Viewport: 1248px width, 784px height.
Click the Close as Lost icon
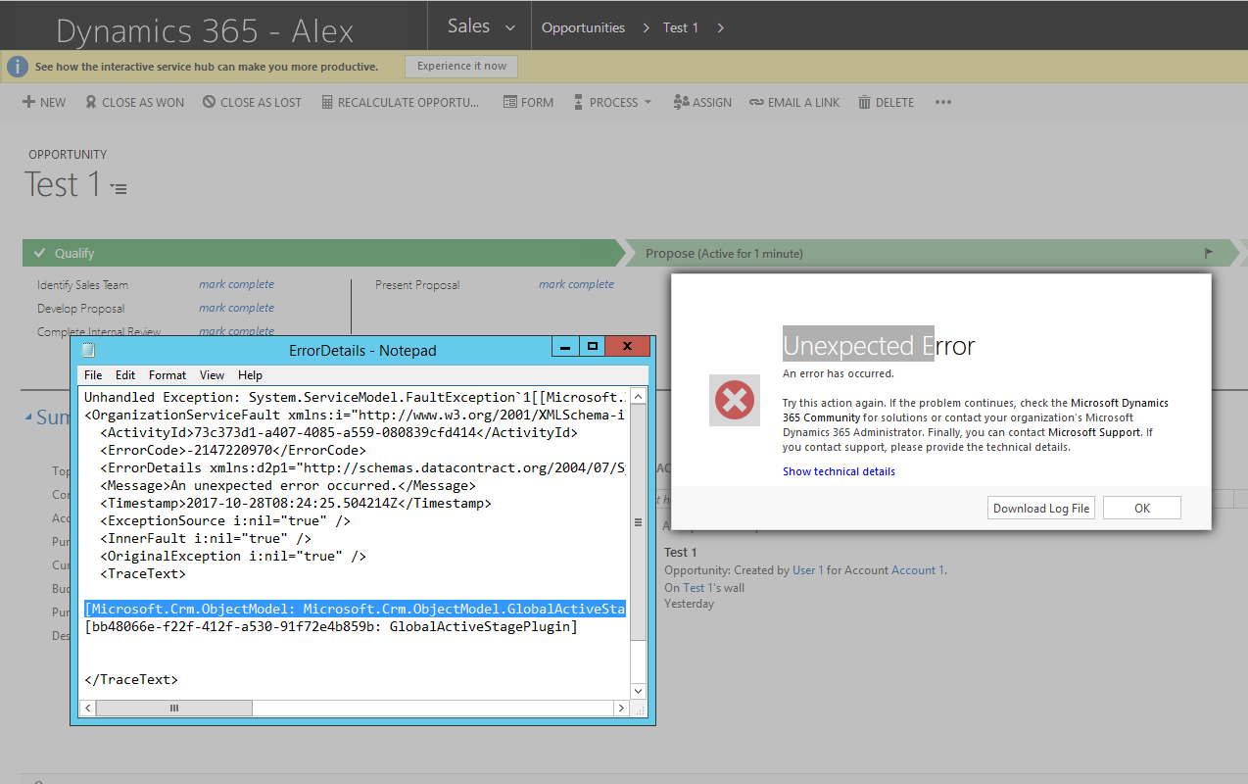pos(207,101)
